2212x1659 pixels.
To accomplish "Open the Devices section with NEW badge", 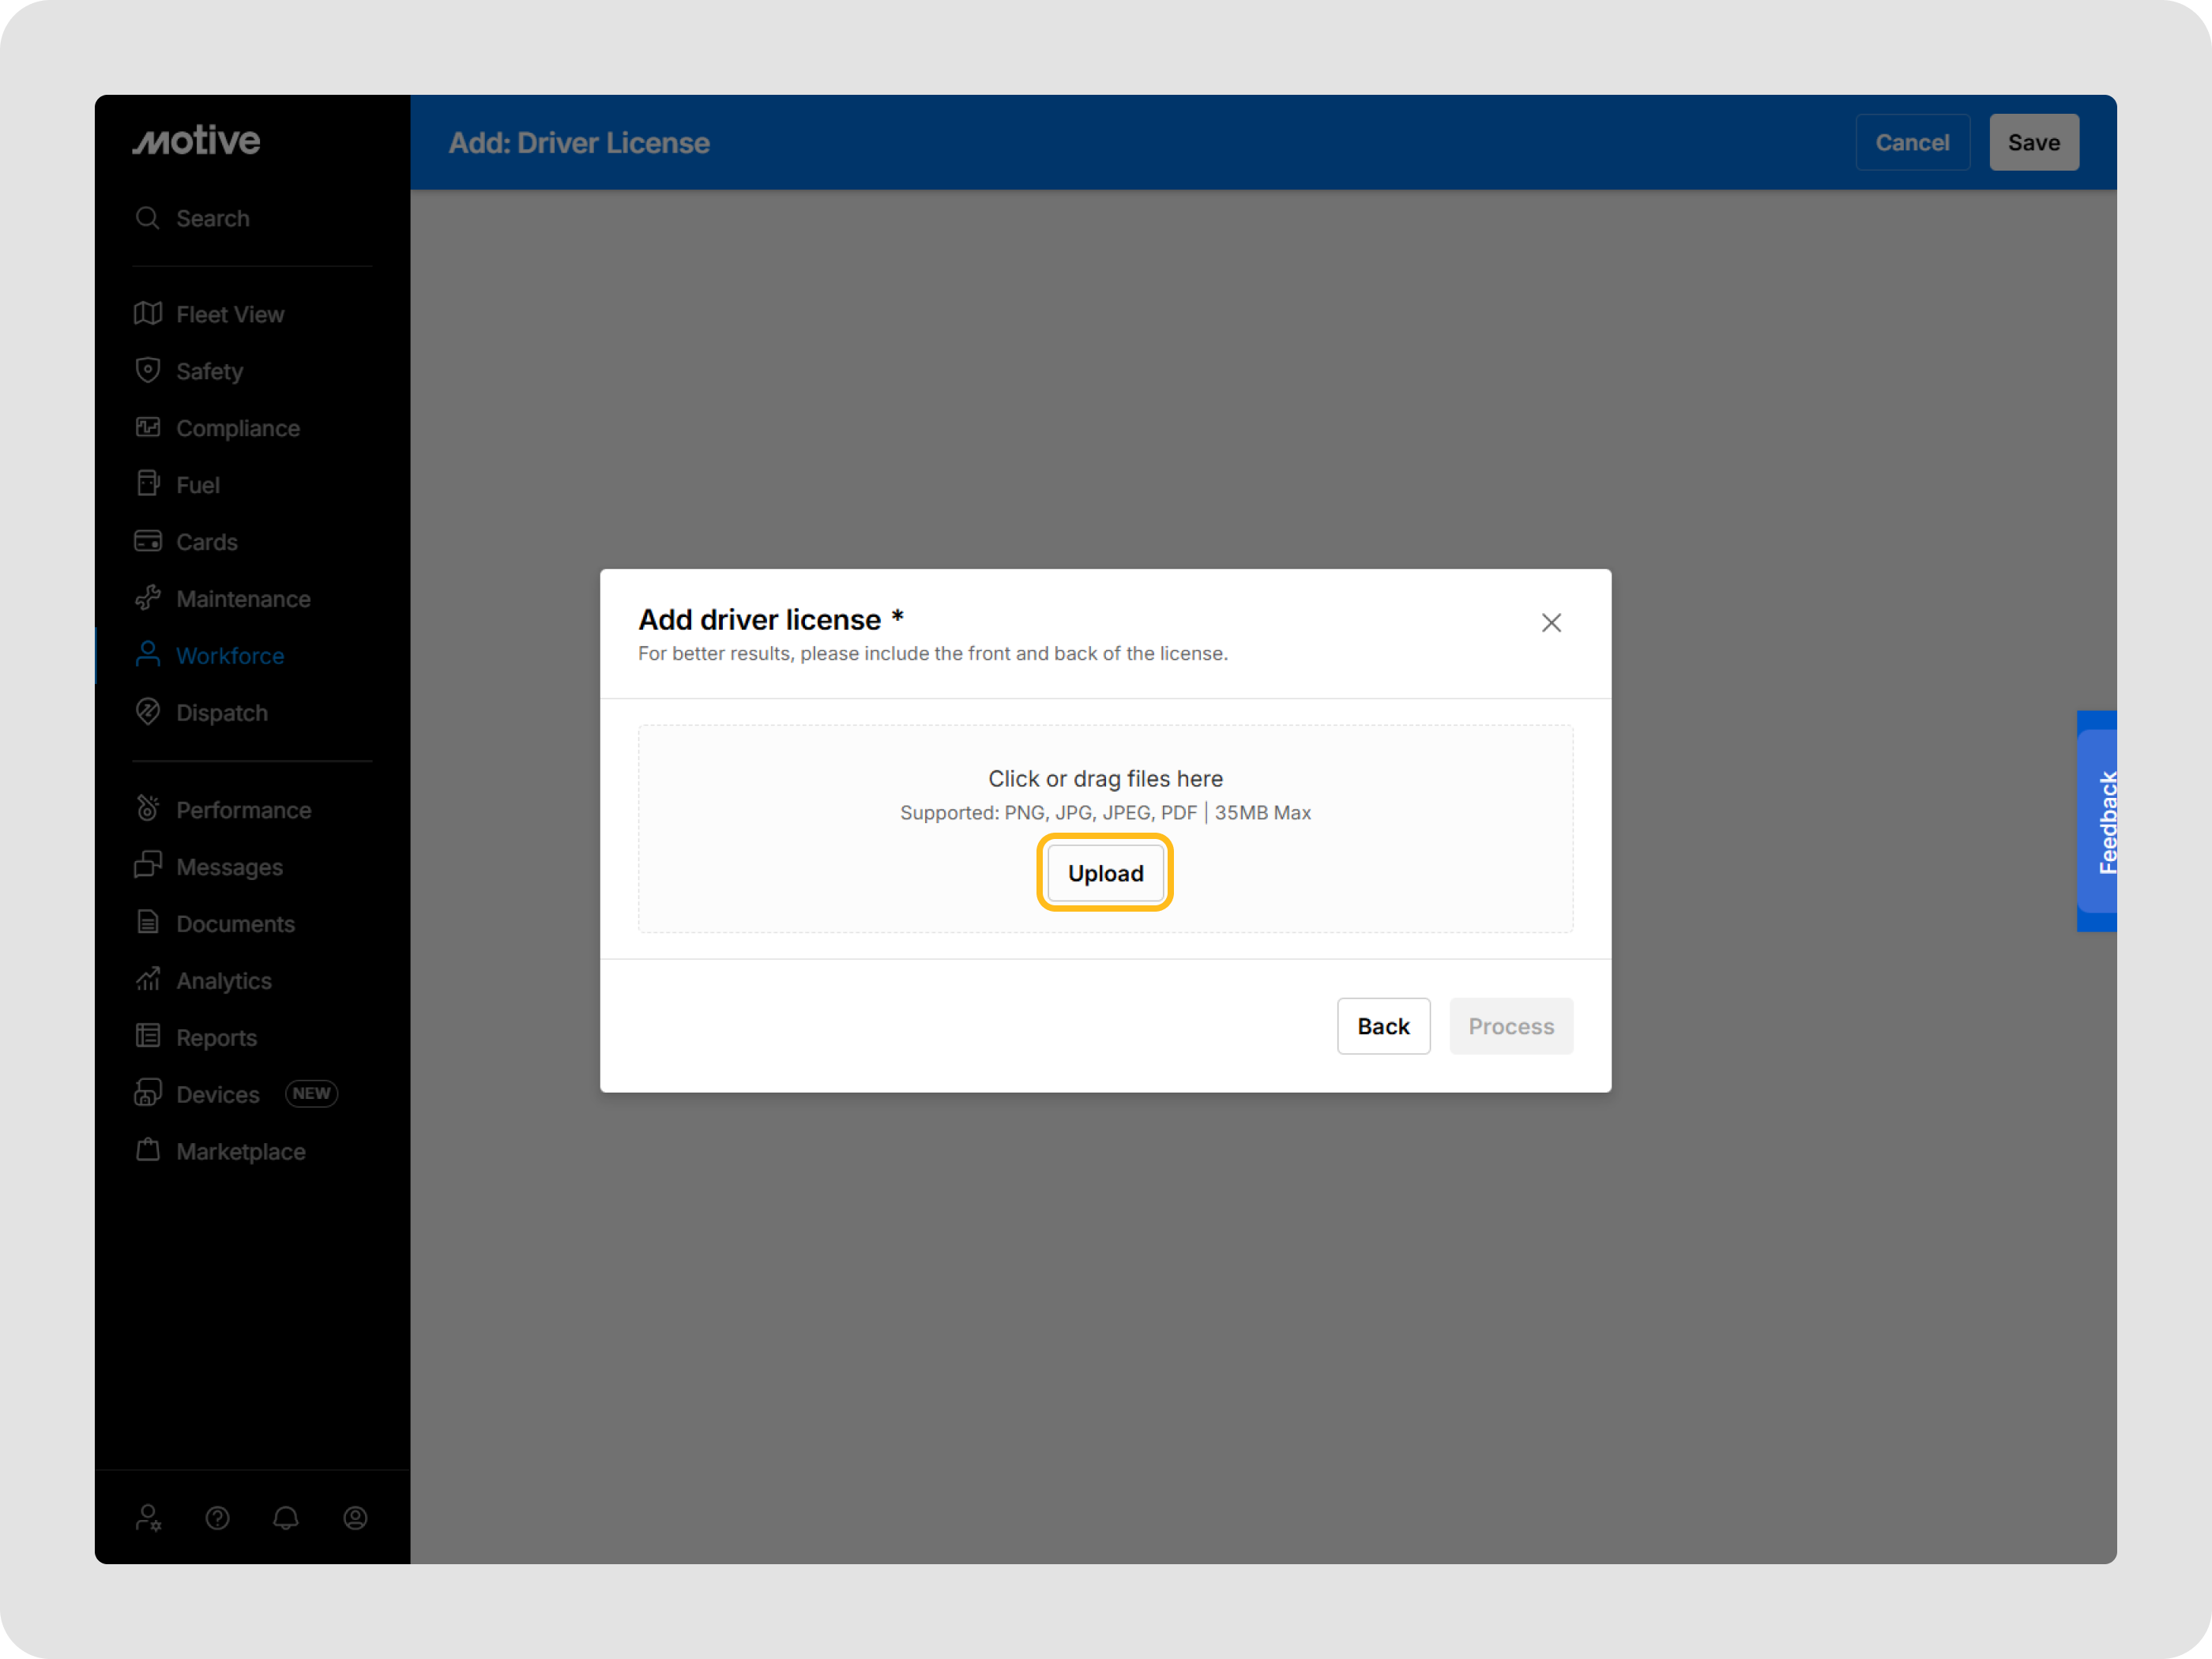I will coord(218,1094).
